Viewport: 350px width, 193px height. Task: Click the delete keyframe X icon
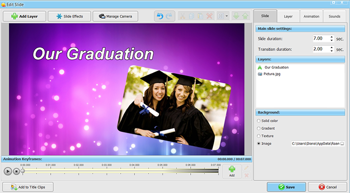click(246, 175)
